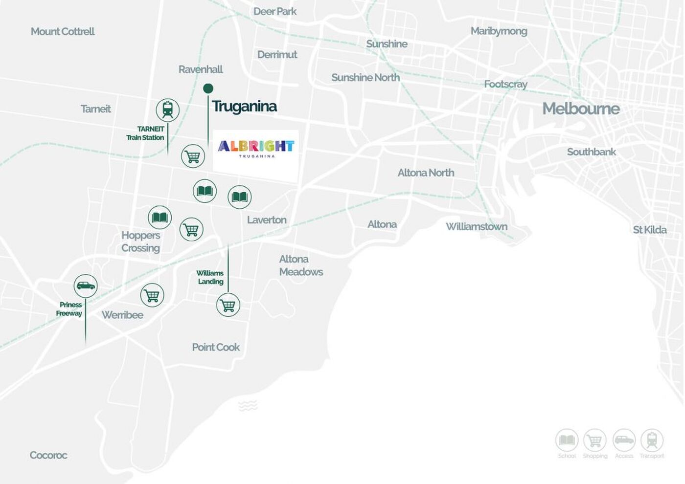Screen dimensions: 685x484
Task: Click the Shopping legend icon
Action: [594, 440]
